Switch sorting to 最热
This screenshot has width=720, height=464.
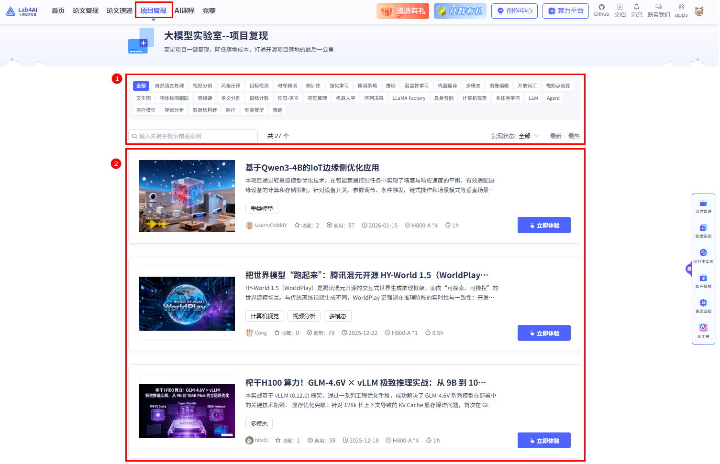coord(574,136)
